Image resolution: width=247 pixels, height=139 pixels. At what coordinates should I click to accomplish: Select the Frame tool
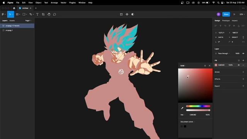17,14
